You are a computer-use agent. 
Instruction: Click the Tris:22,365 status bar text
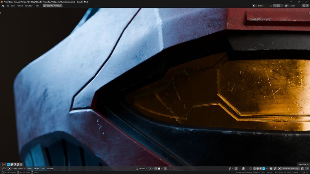tap(285, 173)
